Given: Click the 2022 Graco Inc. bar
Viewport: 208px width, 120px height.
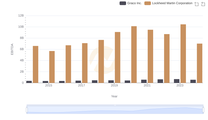Looking at the screenshot, I should click(160, 81).
